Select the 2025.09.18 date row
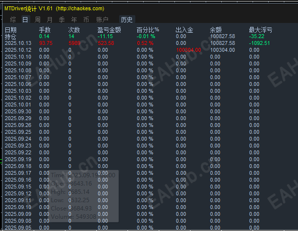 point(18,166)
